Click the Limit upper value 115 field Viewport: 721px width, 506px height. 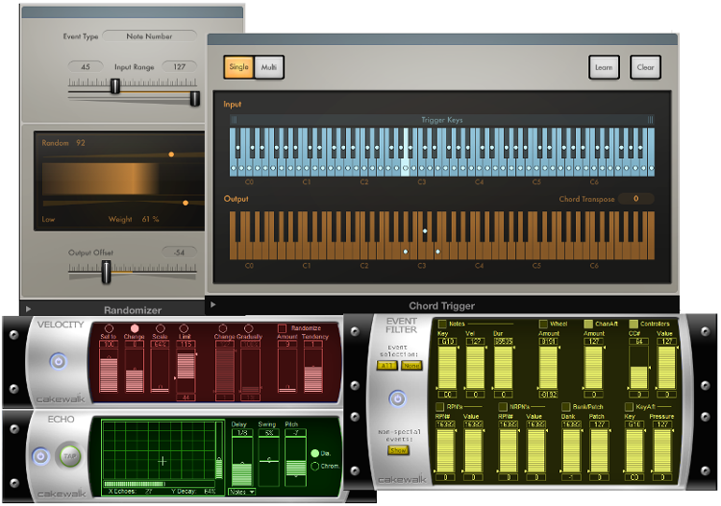coord(186,344)
